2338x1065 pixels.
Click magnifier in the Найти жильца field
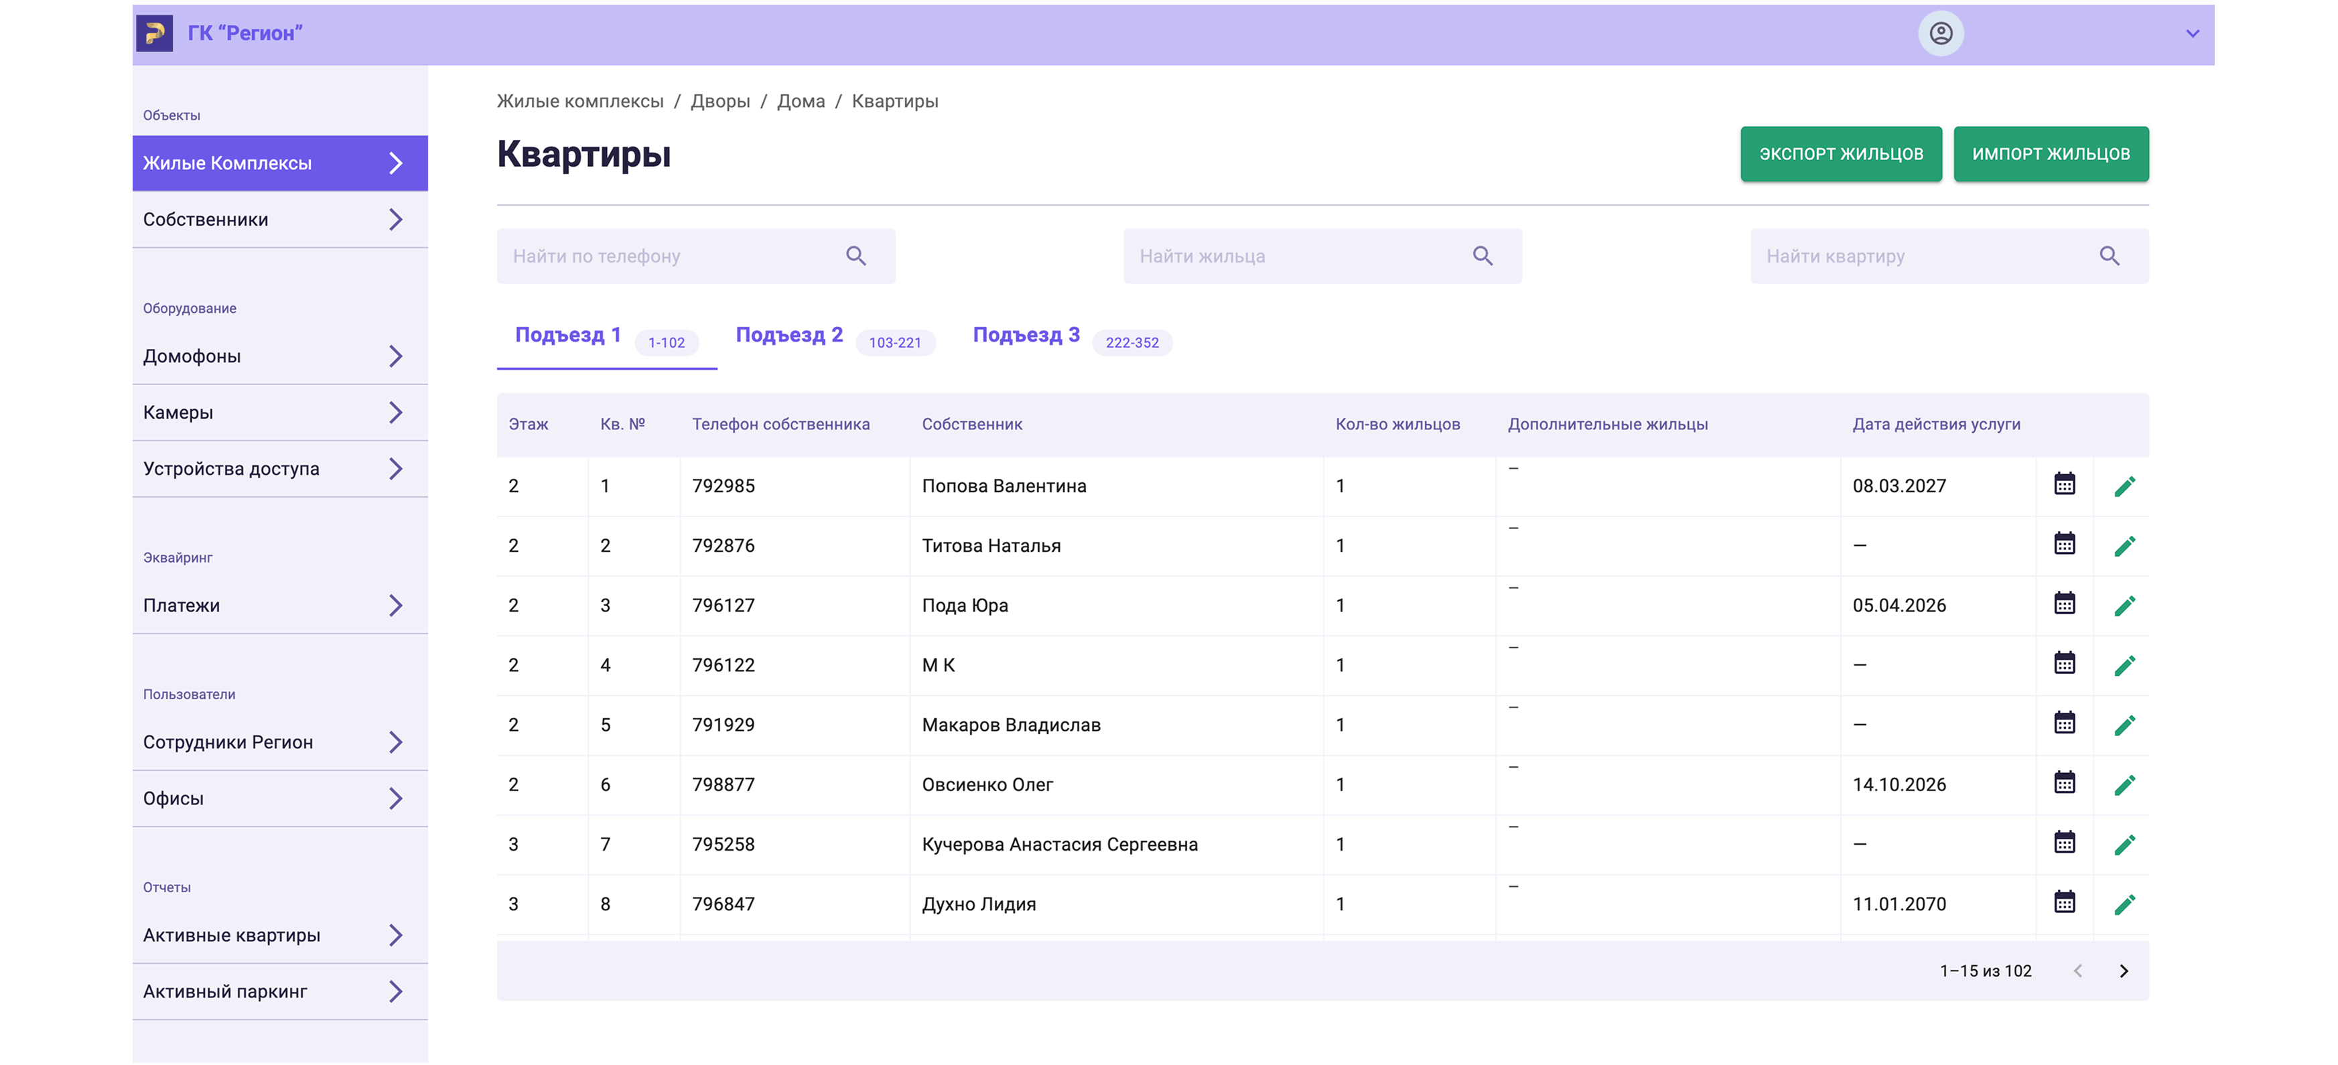[x=1482, y=256]
